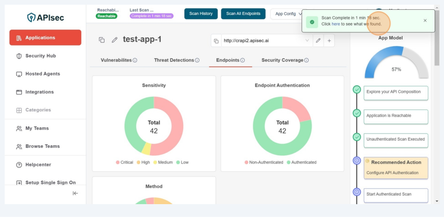This screenshot has height=221, width=444.
Task: Toggle the Low legend in Sensitivity chart
Action: pos(182,162)
